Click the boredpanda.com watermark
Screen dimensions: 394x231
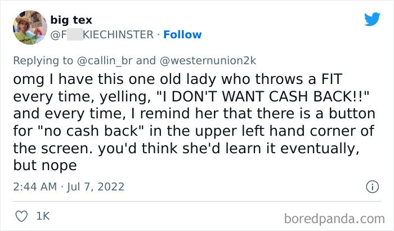tap(338, 216)
